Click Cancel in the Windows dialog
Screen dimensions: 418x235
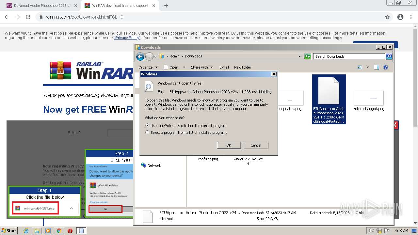coord(256,145)
